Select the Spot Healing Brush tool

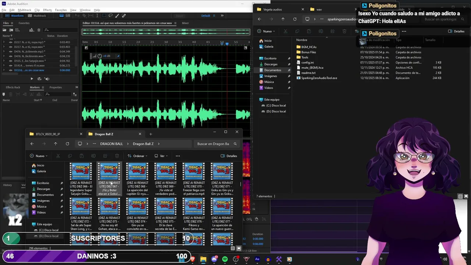coord(124,15)
